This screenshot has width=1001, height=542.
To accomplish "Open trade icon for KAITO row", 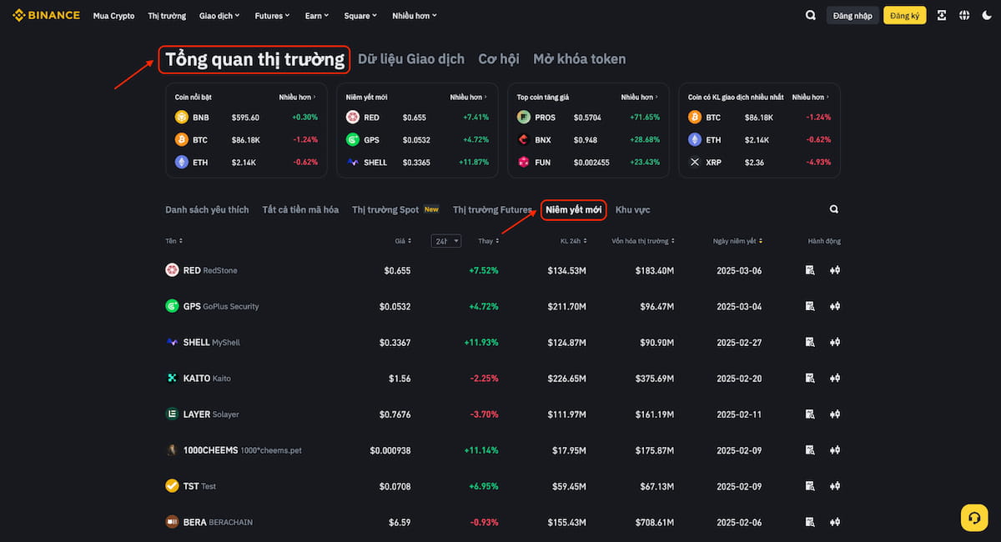I will click(x=834, y=378).
